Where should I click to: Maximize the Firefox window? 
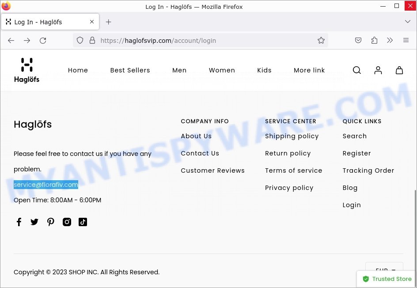pyautogui.click(x=397, y=6)
